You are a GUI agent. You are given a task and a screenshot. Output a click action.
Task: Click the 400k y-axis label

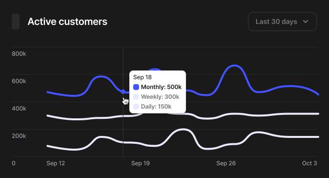point(19,109)
